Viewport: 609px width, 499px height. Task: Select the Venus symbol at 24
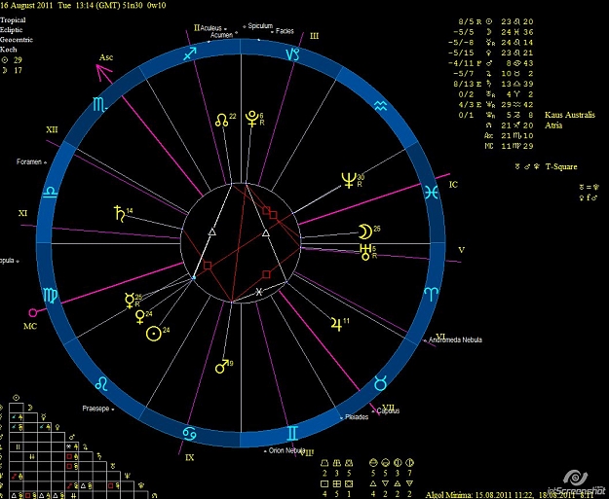pyautogui.click(x=139, y=317)
